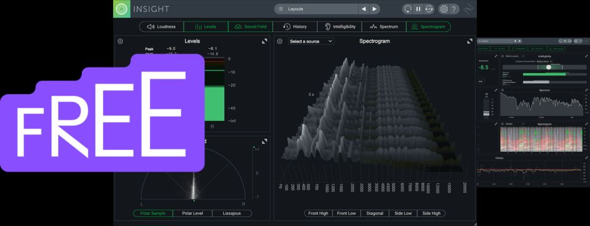Click the Levels panel title
Image resolution: width=590 pixels, height=226 pixels.
(192, 41)
